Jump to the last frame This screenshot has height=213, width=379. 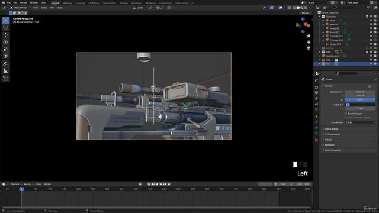coord(169,184)
